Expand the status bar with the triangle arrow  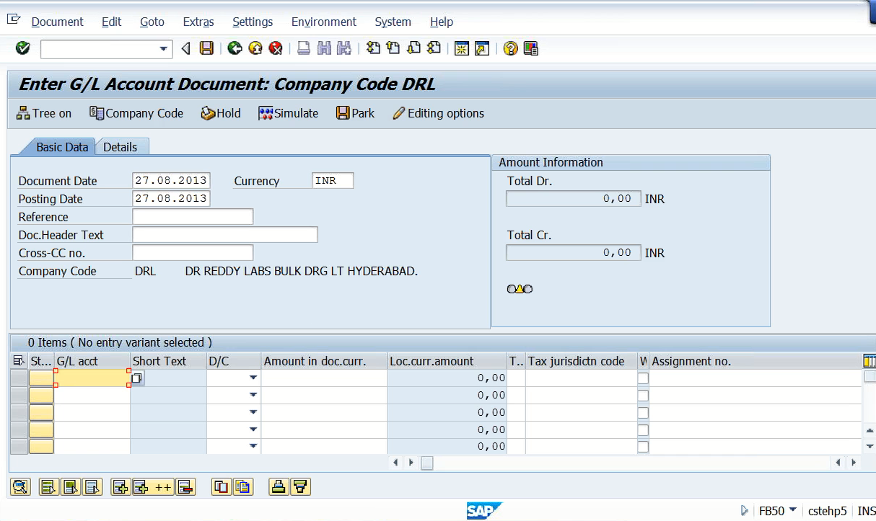[745, 511]
